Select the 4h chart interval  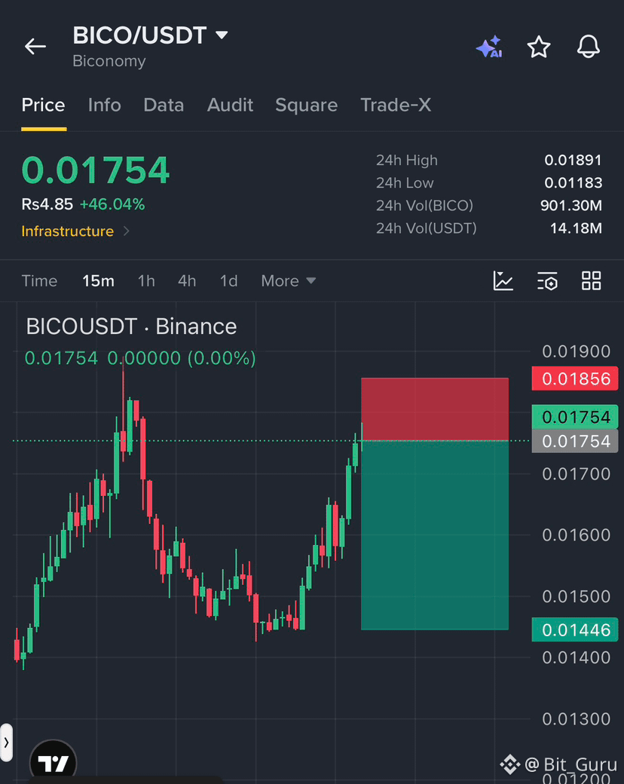(x=187, y=281)
